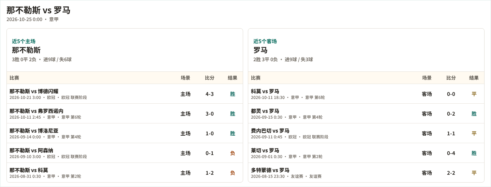The height and width of the screenshot is (187, 491).
Task: Open the 费内巴切 vs 罗马 match row
Action: (x=366, y=133)
